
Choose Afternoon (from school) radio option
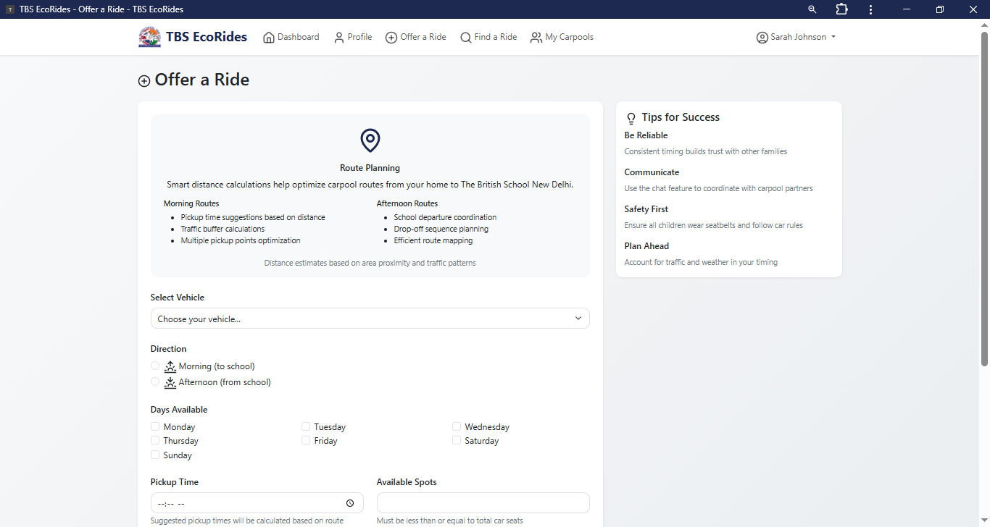155,381
